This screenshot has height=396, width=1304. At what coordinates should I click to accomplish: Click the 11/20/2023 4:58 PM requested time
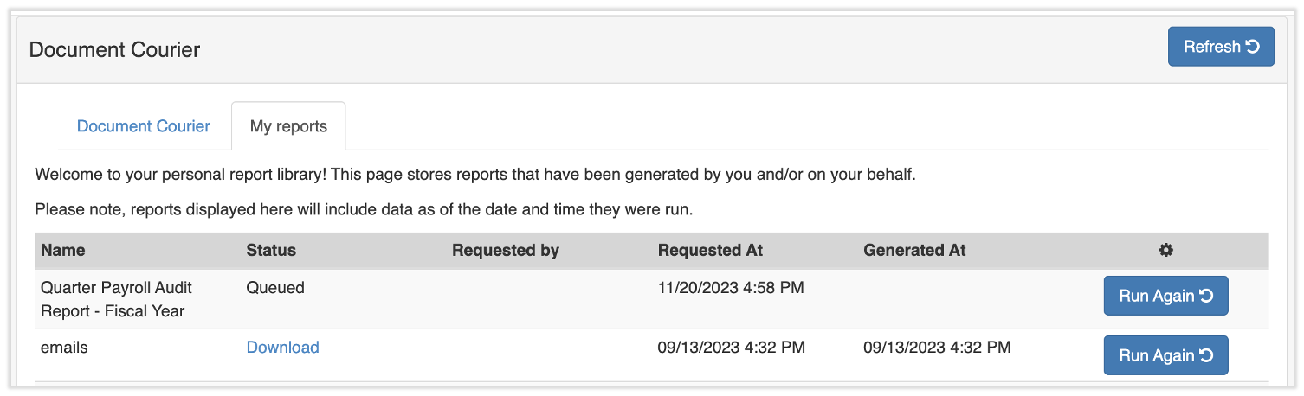pyautogui.click(x=731, y=288)
